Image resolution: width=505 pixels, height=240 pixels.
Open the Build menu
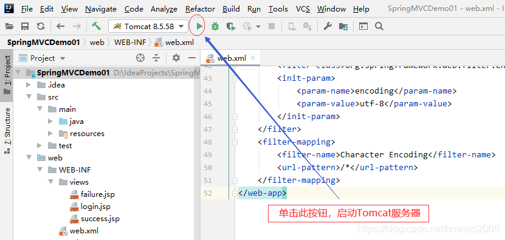(x=231, y=9)
